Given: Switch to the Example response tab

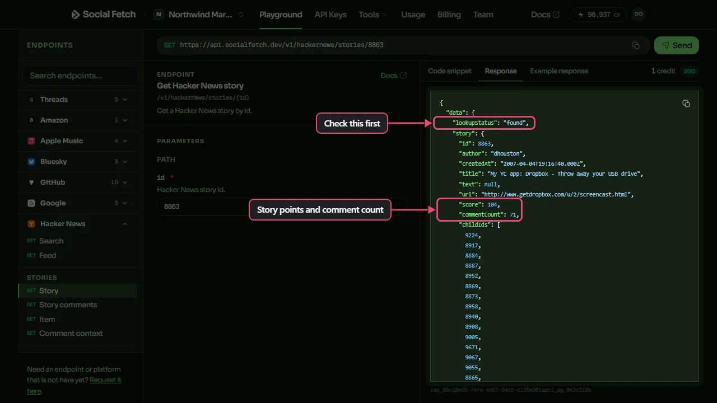Looking at the screenshot, I should 559,71.
